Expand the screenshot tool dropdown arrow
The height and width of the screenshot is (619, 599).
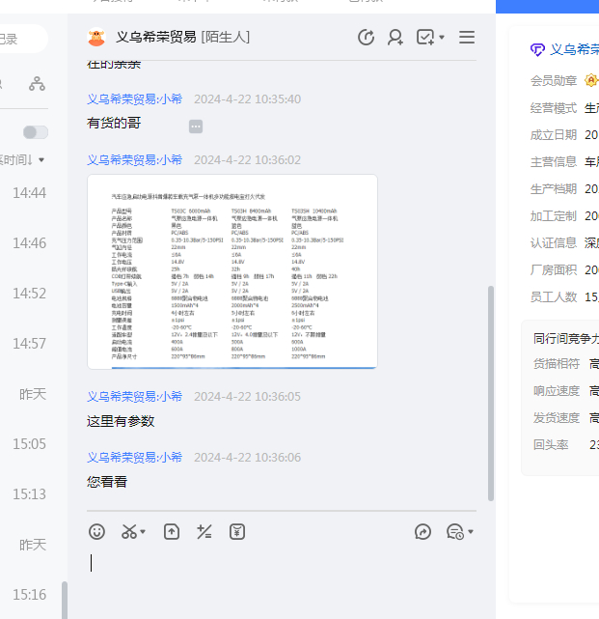click(x=144, y=532)
